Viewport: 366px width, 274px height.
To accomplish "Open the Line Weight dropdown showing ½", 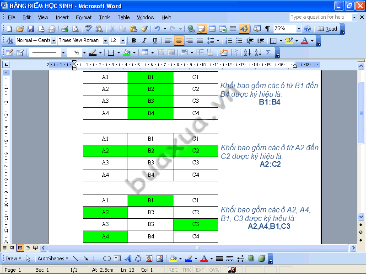I will (85, 53).
